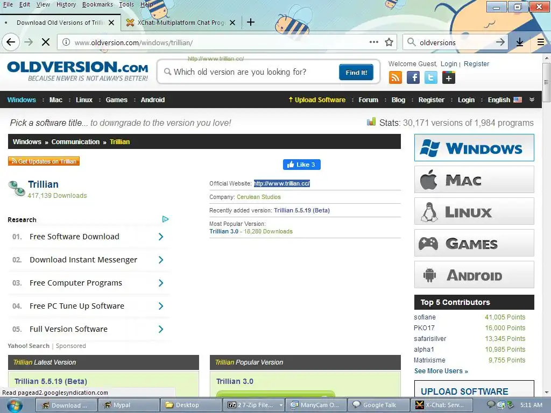Click the Forum nav link
The width and height of the screenshot is (551, 413).
368,99
